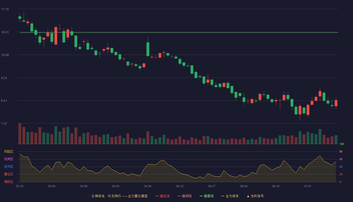Select the 拉升区 zone label
353x202 pixels.
pos(9,167)
